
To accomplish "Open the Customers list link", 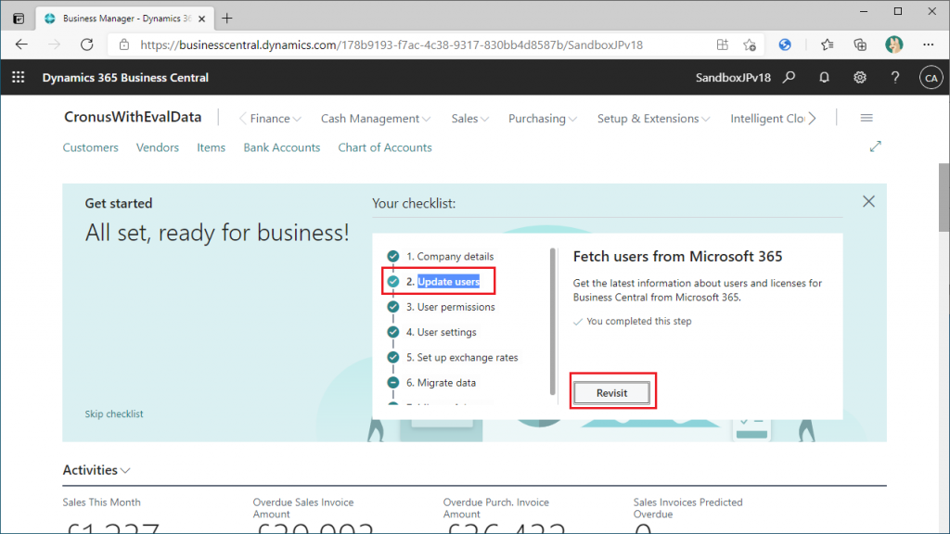I will tap(90, 147).
